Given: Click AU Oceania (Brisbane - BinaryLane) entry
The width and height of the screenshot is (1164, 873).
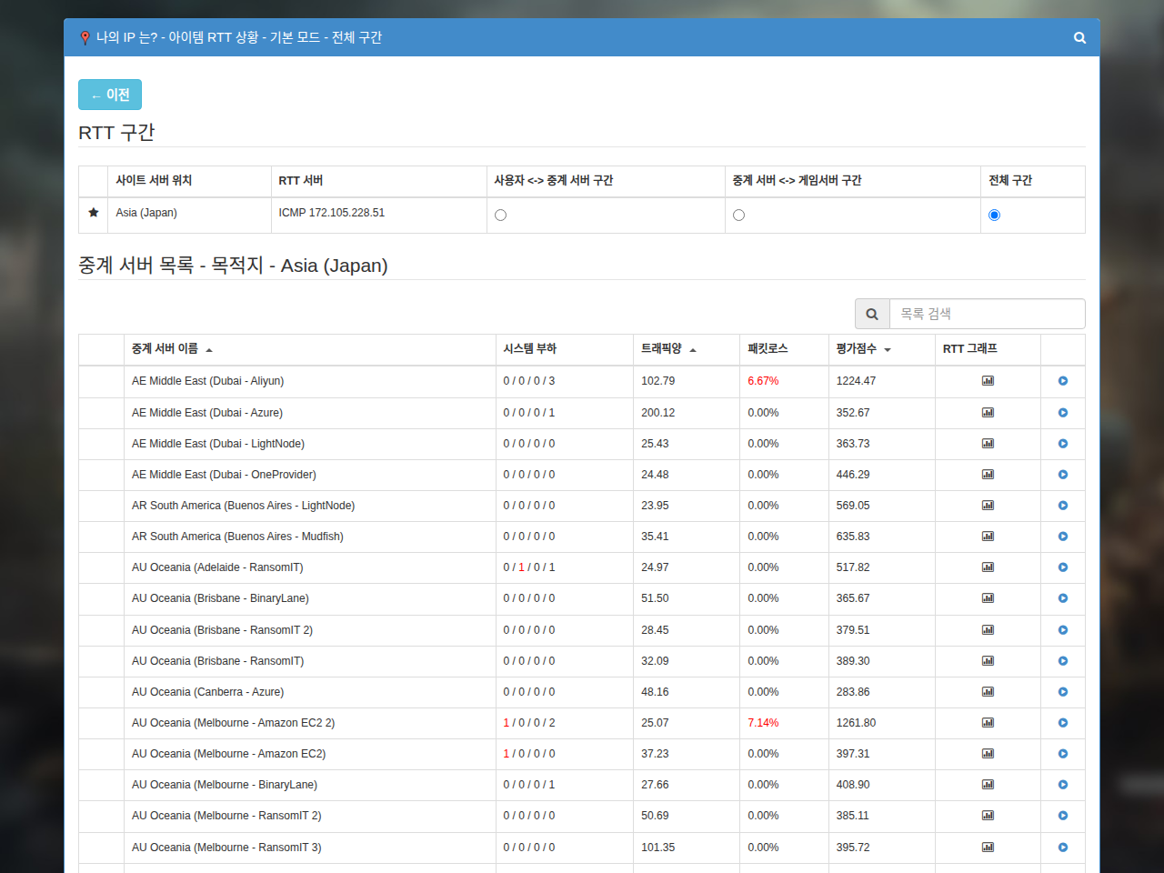Looking at the screenshot, I should (220, 598).
